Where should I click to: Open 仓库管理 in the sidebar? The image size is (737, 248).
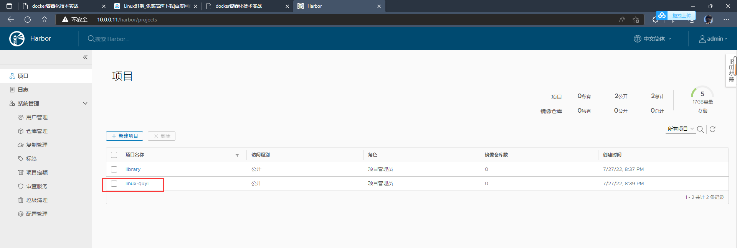point(37,131)
